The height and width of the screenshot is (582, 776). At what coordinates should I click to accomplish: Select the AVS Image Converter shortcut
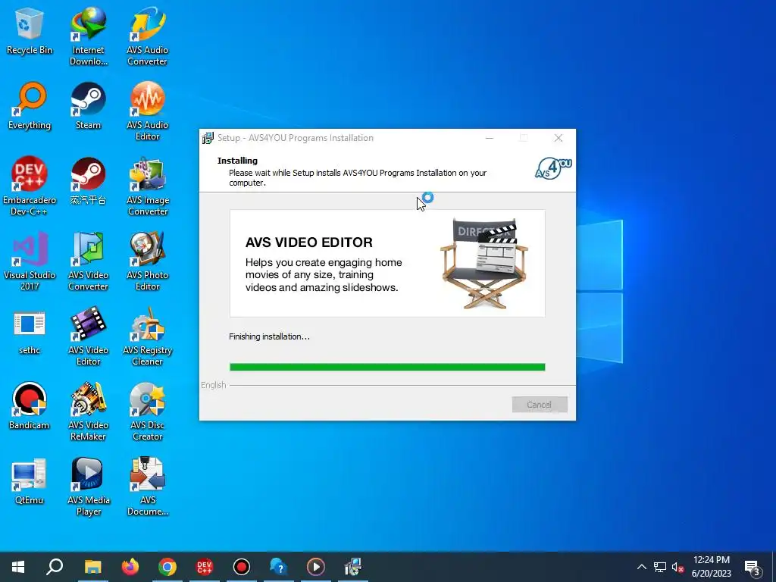[148, 186]
